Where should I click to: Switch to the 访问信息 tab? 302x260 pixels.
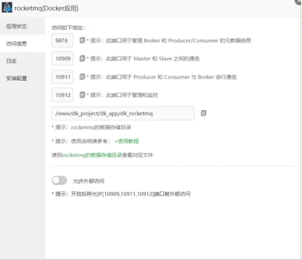pyautogui.click(x=22, y=44)
